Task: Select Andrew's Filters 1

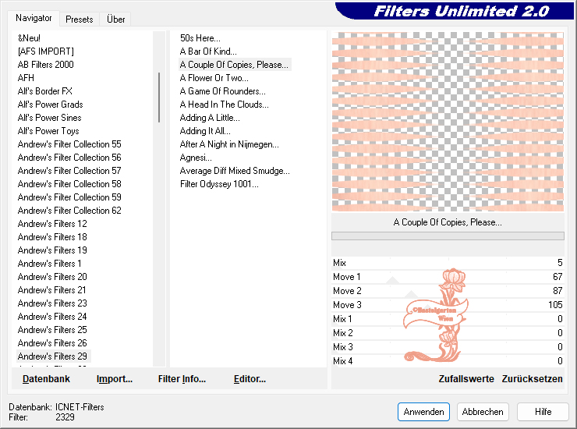Action: (x=49, y=264)
